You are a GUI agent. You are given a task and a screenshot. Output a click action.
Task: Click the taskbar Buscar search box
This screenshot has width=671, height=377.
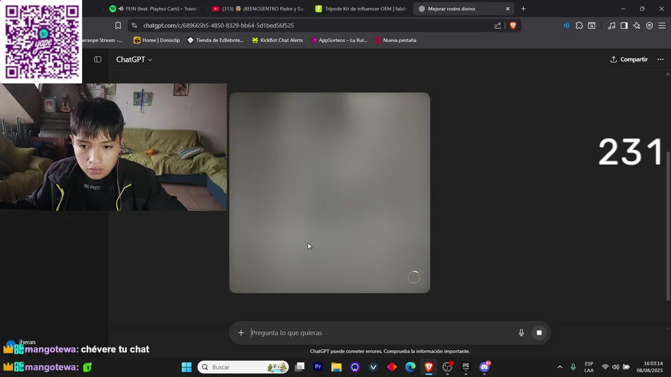244,367
